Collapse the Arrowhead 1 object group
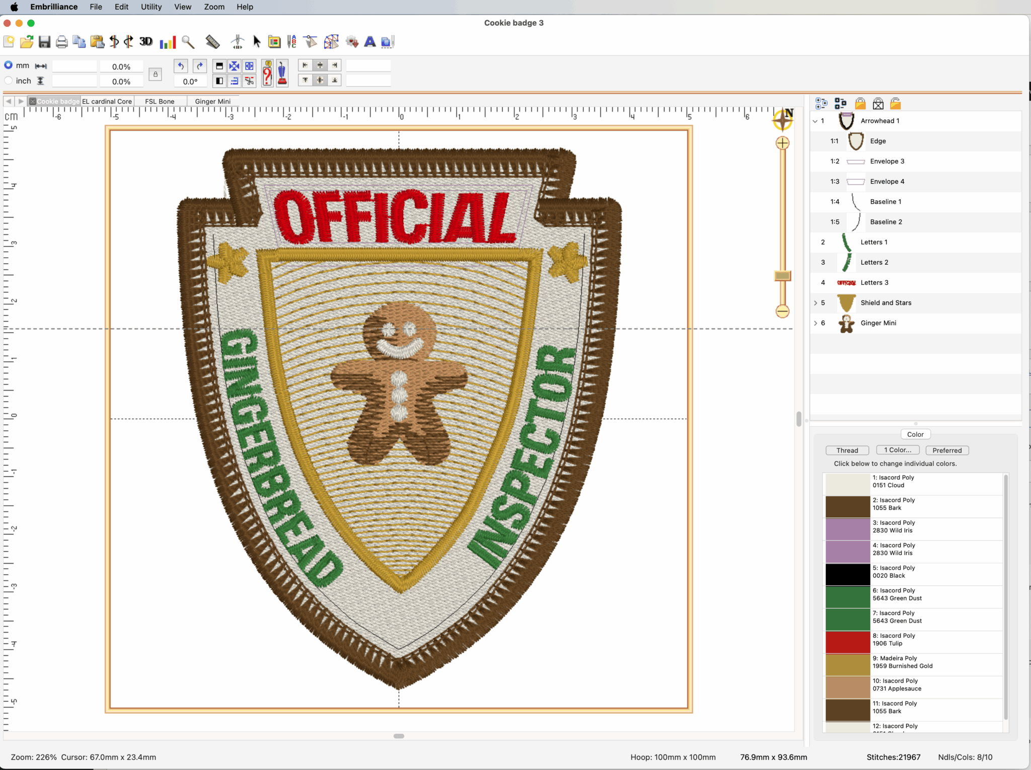 click(815, 121)
